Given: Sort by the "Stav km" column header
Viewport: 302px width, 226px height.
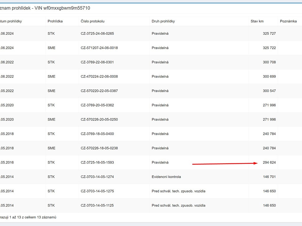Looking at the screenshot, I should click(x=257, y=21).
